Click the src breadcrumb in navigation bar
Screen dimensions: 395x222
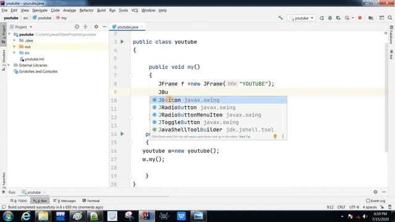click(x=26, y=18)
